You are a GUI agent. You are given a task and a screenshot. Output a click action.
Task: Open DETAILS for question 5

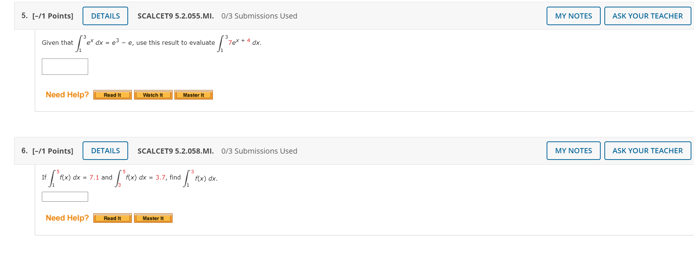[x=105, y=16]
